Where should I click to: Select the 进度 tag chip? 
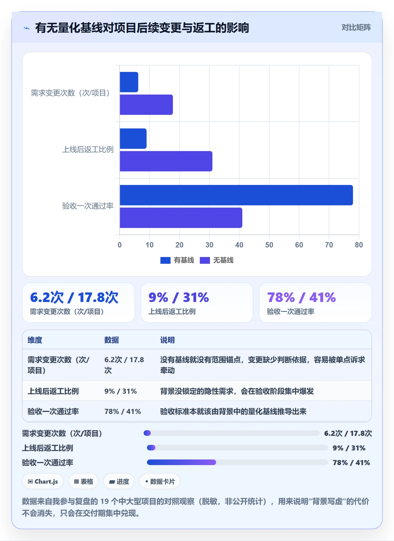(119, 481)
